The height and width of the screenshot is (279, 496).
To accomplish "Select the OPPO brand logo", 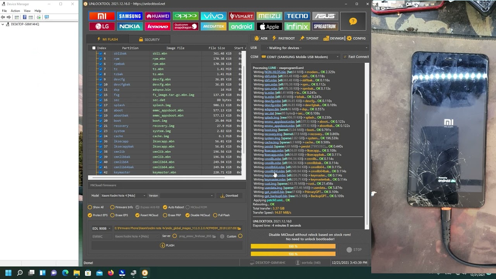I will (186, 16).
